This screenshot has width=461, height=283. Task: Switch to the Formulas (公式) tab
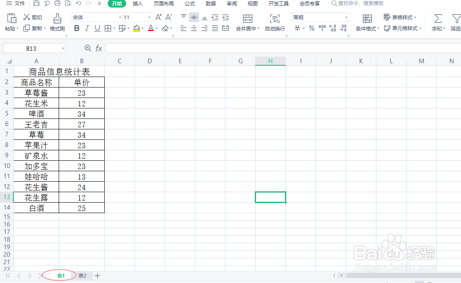(x=190, y=3)
